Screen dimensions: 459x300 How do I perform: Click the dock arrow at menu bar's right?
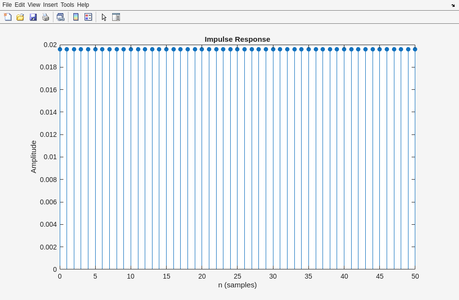pyautogui.click(x=453, y=5)
